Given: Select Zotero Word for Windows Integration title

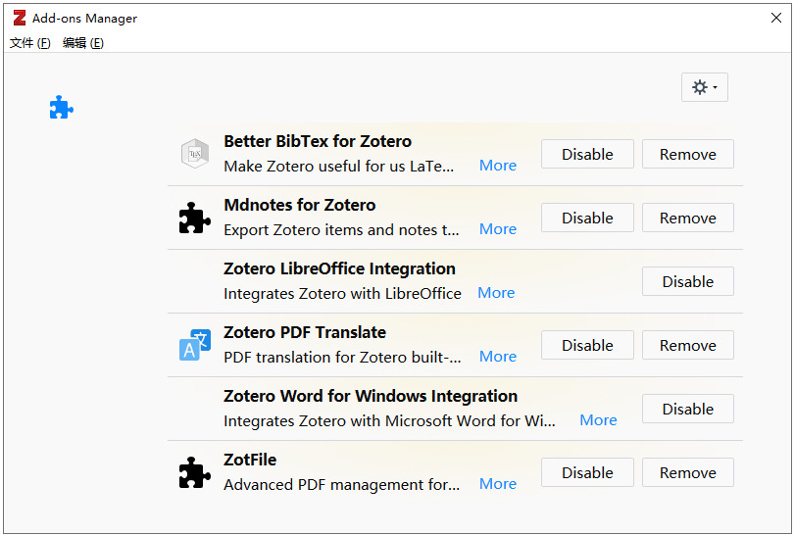Looking at the screenshot, I should tap(371, 396).
